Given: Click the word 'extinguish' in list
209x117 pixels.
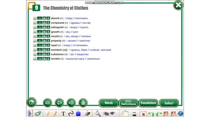Looking at the screenshot, I should click(57, 27).
